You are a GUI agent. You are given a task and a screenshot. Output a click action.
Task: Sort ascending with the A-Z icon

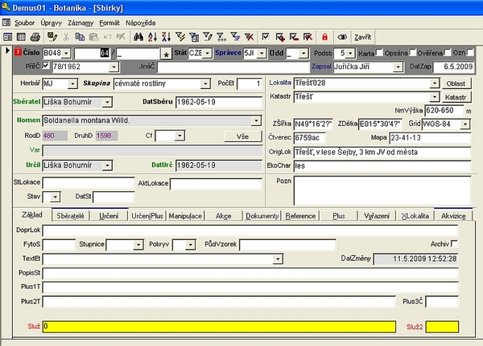[153, 37]
